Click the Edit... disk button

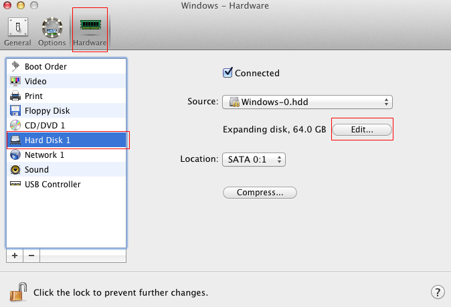click(362, 130)
